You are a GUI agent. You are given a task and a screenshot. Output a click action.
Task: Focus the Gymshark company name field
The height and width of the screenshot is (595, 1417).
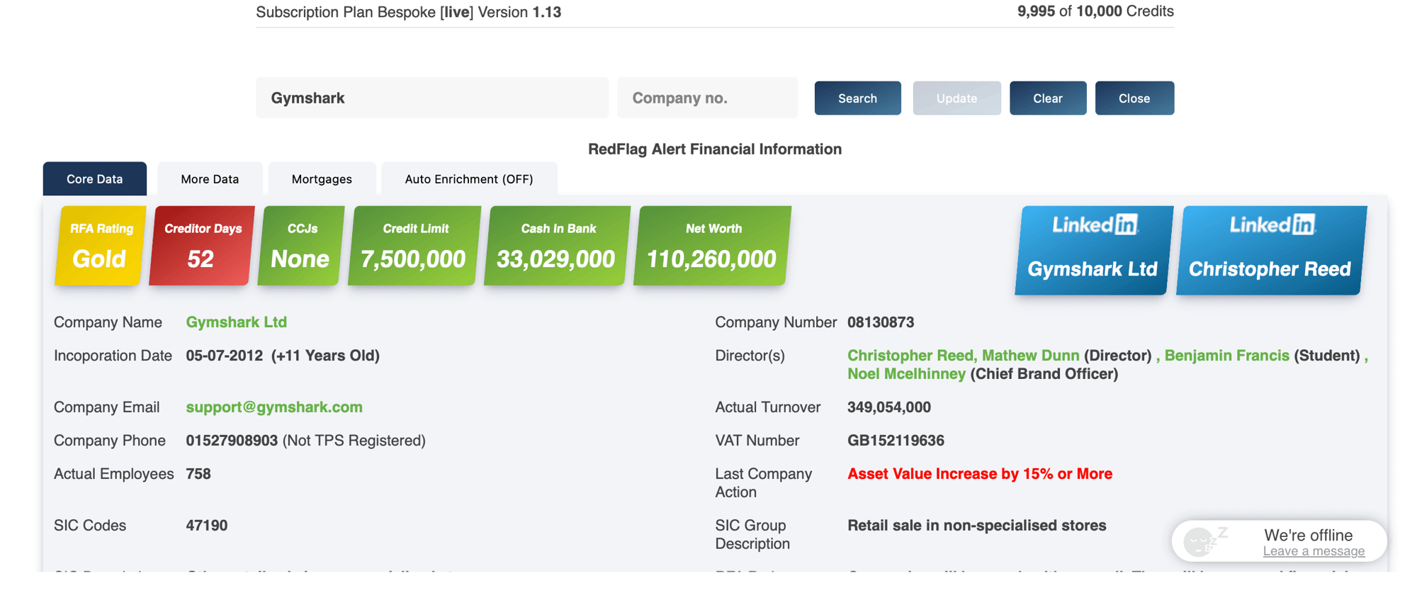pyautogui.click(x=432, y=98)
